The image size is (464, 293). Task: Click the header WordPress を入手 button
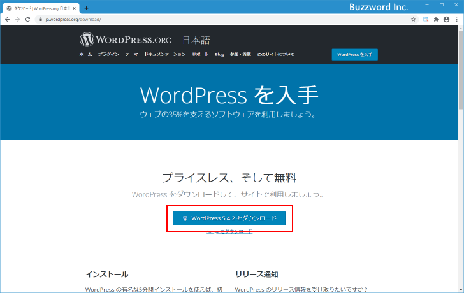point(354,54)
